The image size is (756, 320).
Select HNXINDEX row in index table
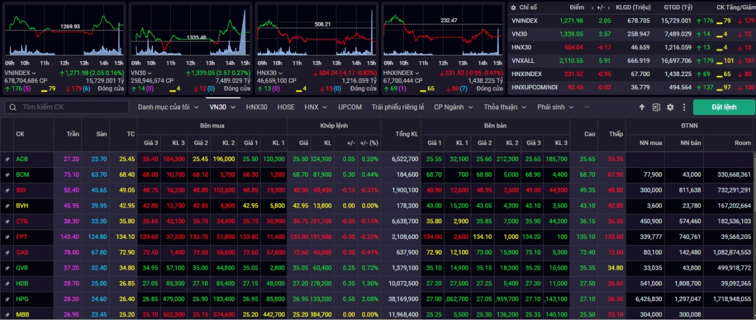pos(632,74)
